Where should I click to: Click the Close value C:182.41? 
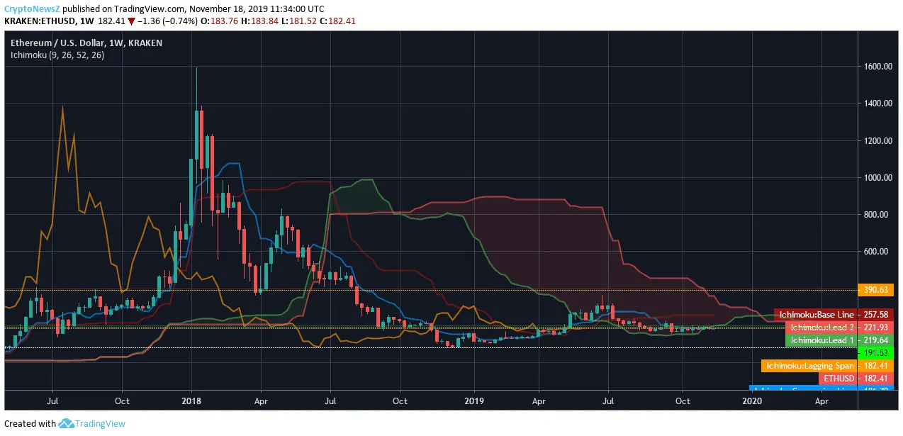pos(338,21)
